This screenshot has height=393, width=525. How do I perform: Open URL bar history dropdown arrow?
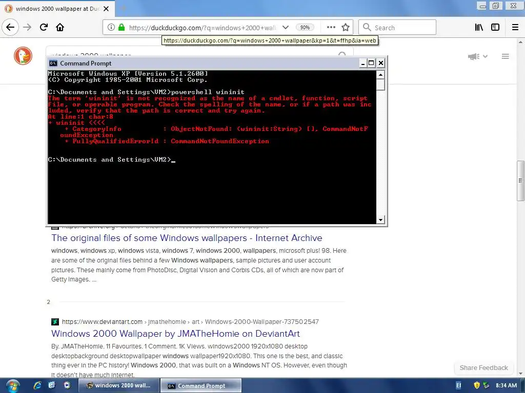(285, 28)
